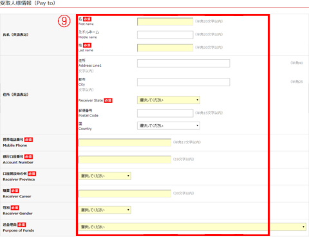309x249 pixels.
Task: Click the 'Account Number' label text
Action: (18, 162)
